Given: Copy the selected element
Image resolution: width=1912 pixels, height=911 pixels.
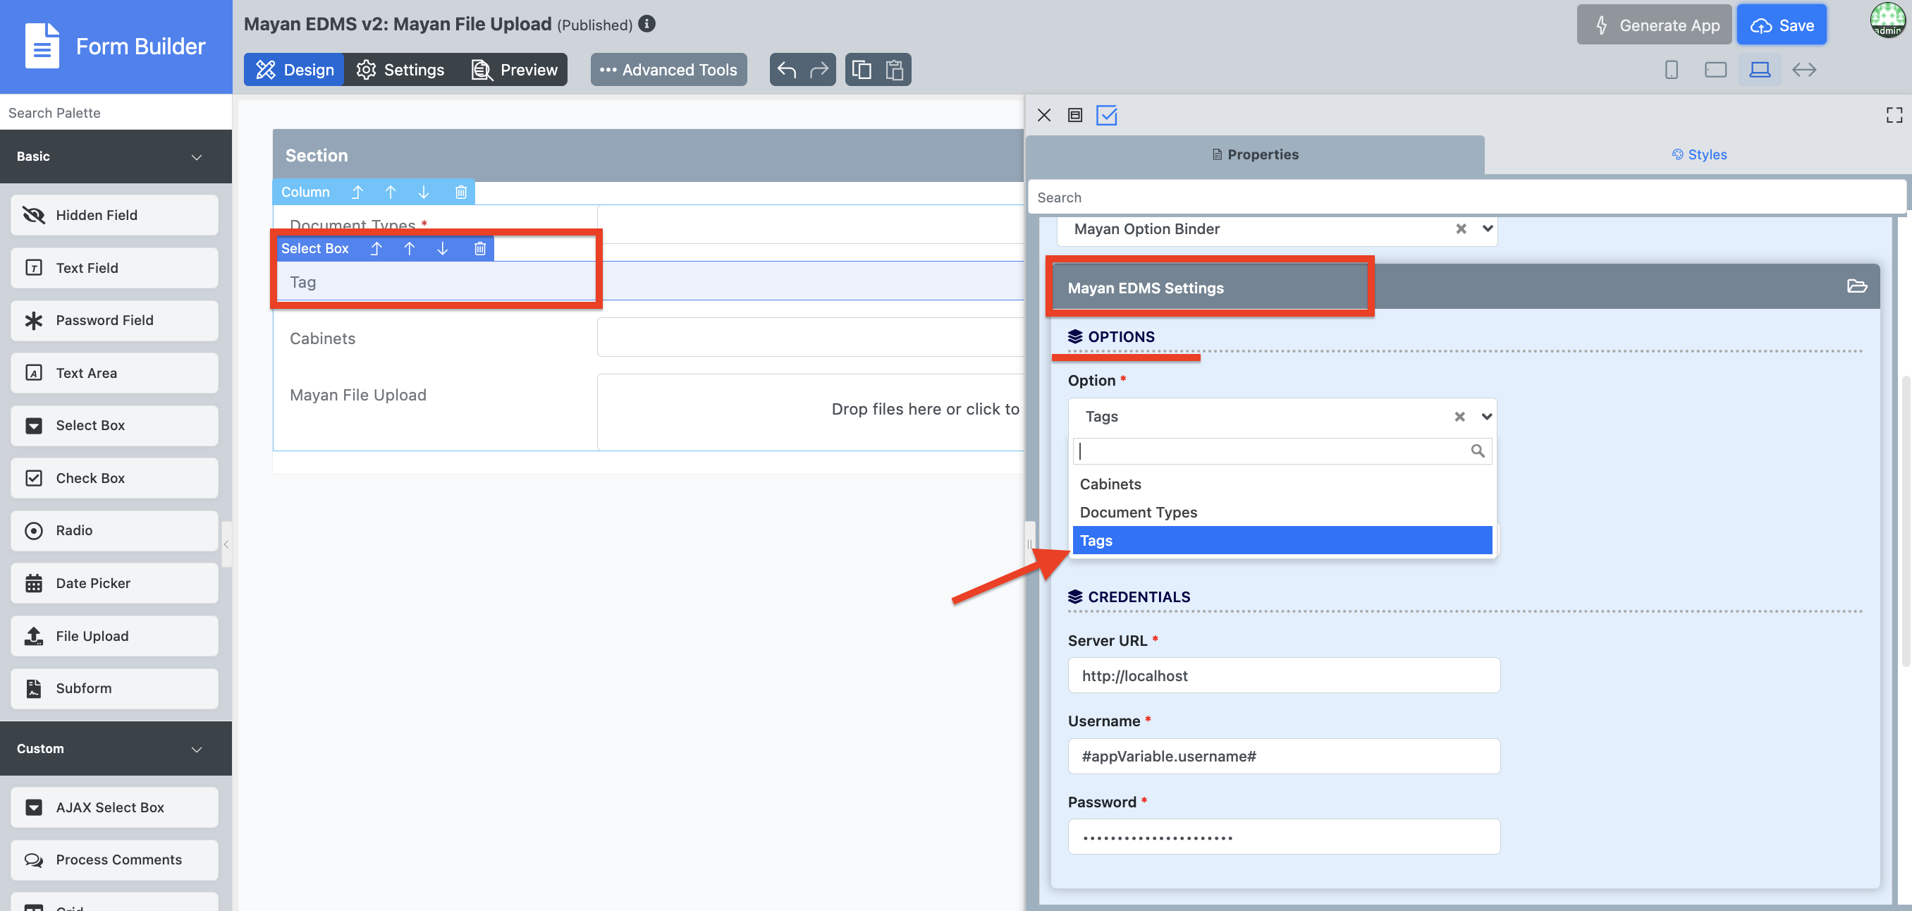Looking at the screenshot, I should click(861, 70).
